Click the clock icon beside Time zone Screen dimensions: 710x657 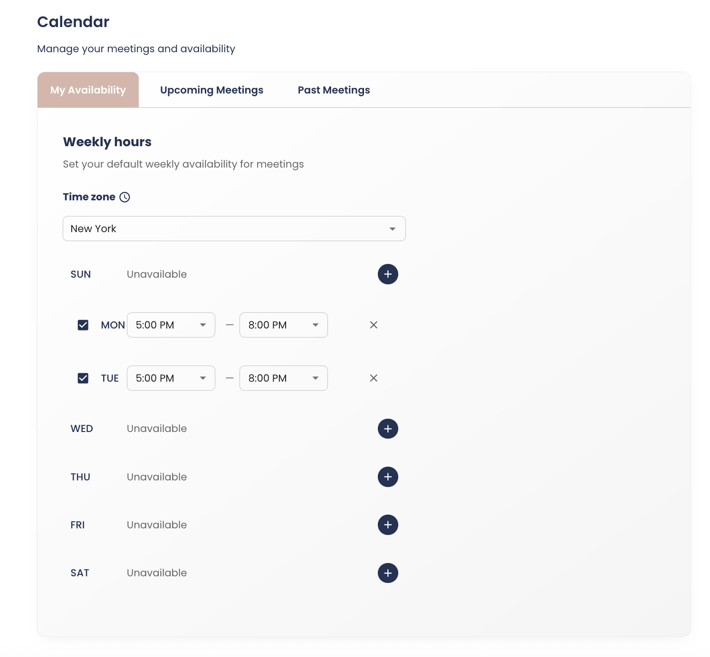pos(125,197)
